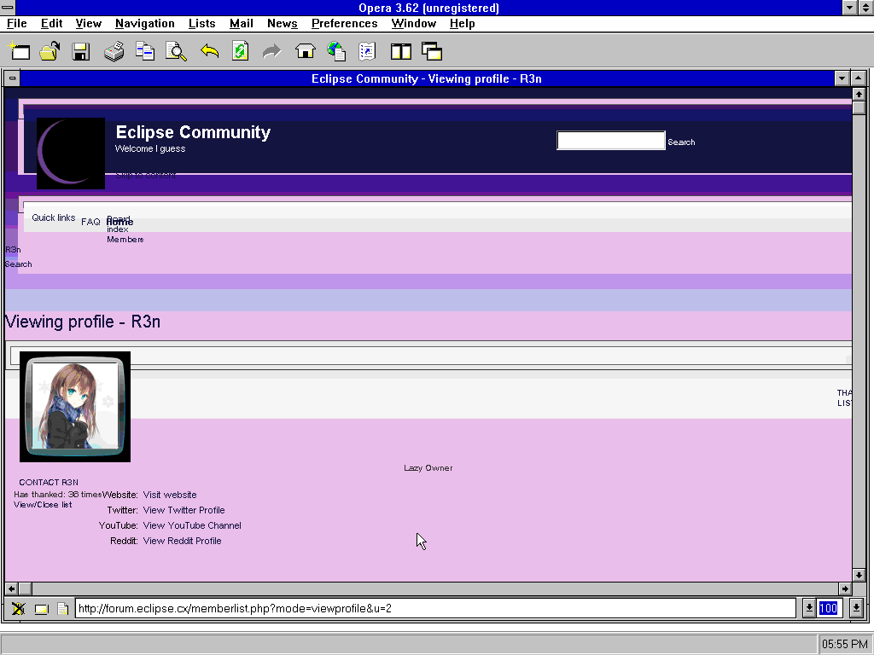The height and width of the screenshot is (655, 874).
Task: Toggle the document view mode icon
Action: 40,607
